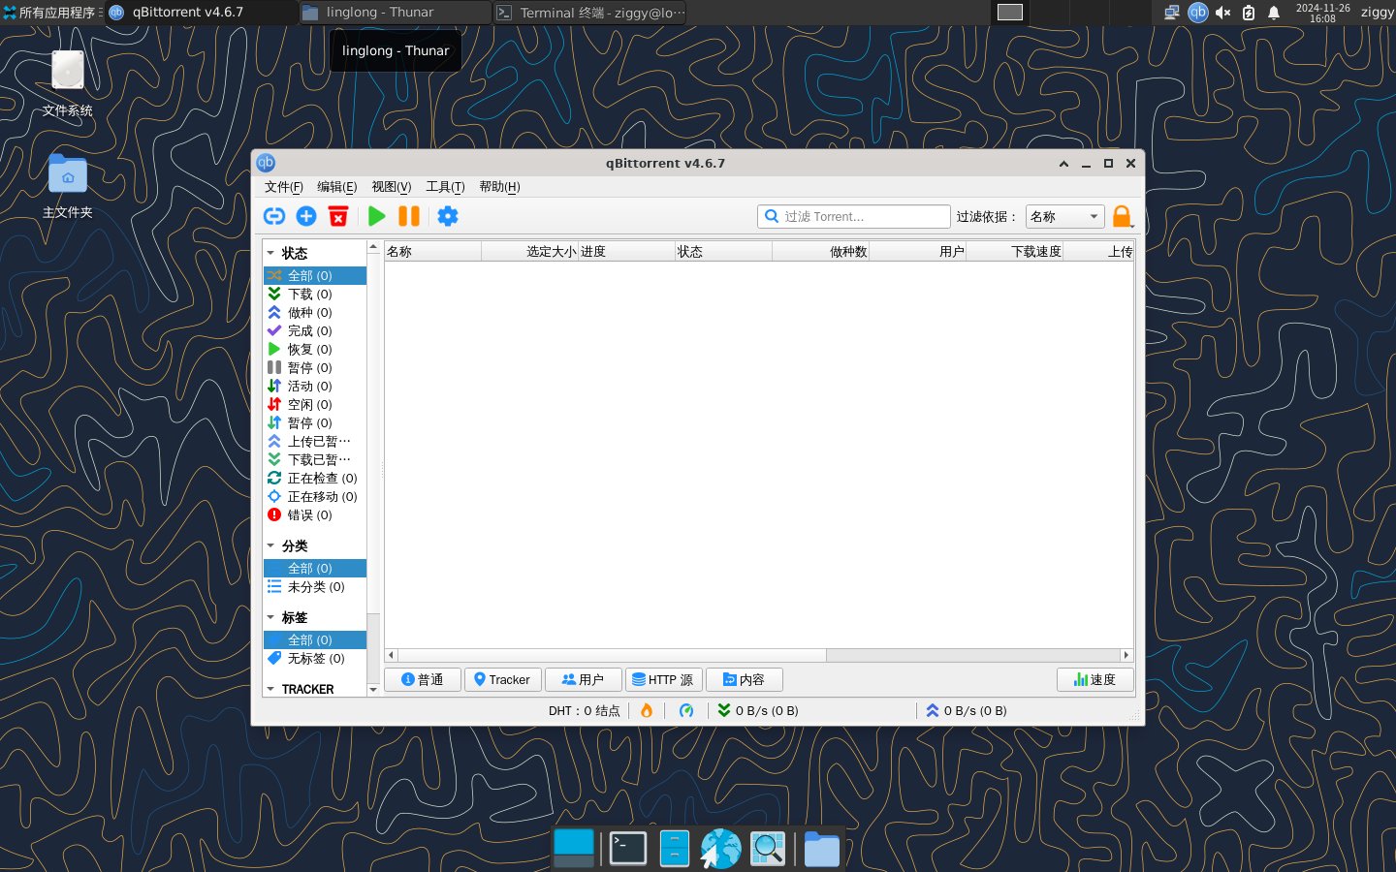
Task: Click the add torrent file plus icon
Action: click(306, 216)
